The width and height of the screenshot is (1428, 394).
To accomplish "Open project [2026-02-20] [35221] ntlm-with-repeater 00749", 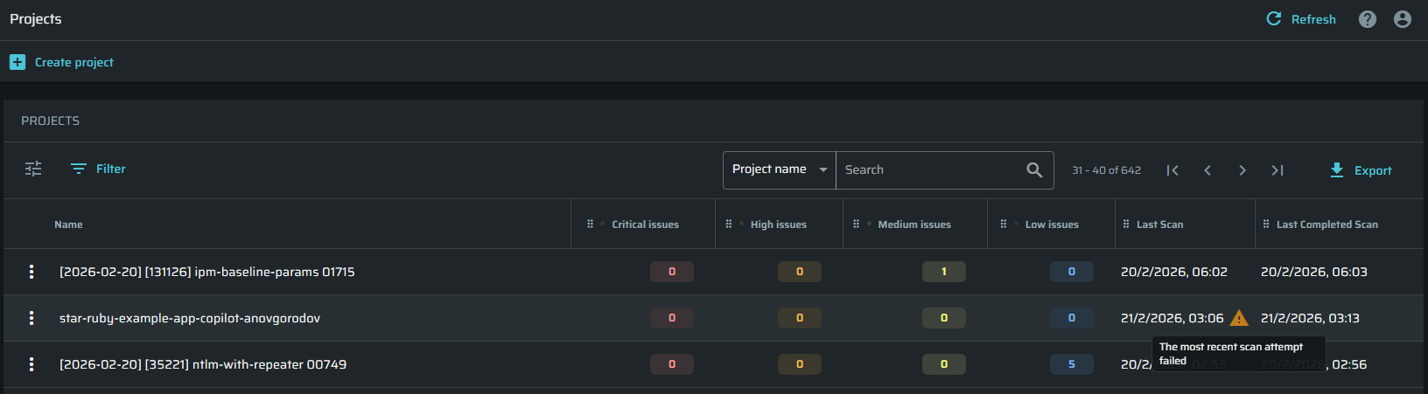I will (203, 364).
